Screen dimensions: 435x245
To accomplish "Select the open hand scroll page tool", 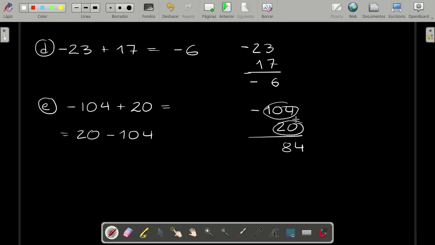I will tap(193, 233).
